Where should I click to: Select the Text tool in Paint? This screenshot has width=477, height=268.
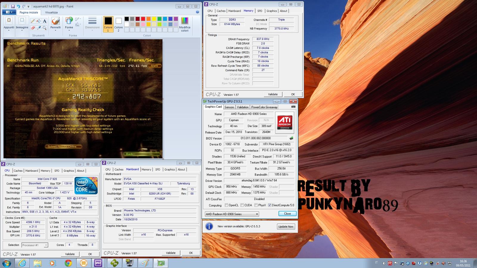tap(44, 21)
